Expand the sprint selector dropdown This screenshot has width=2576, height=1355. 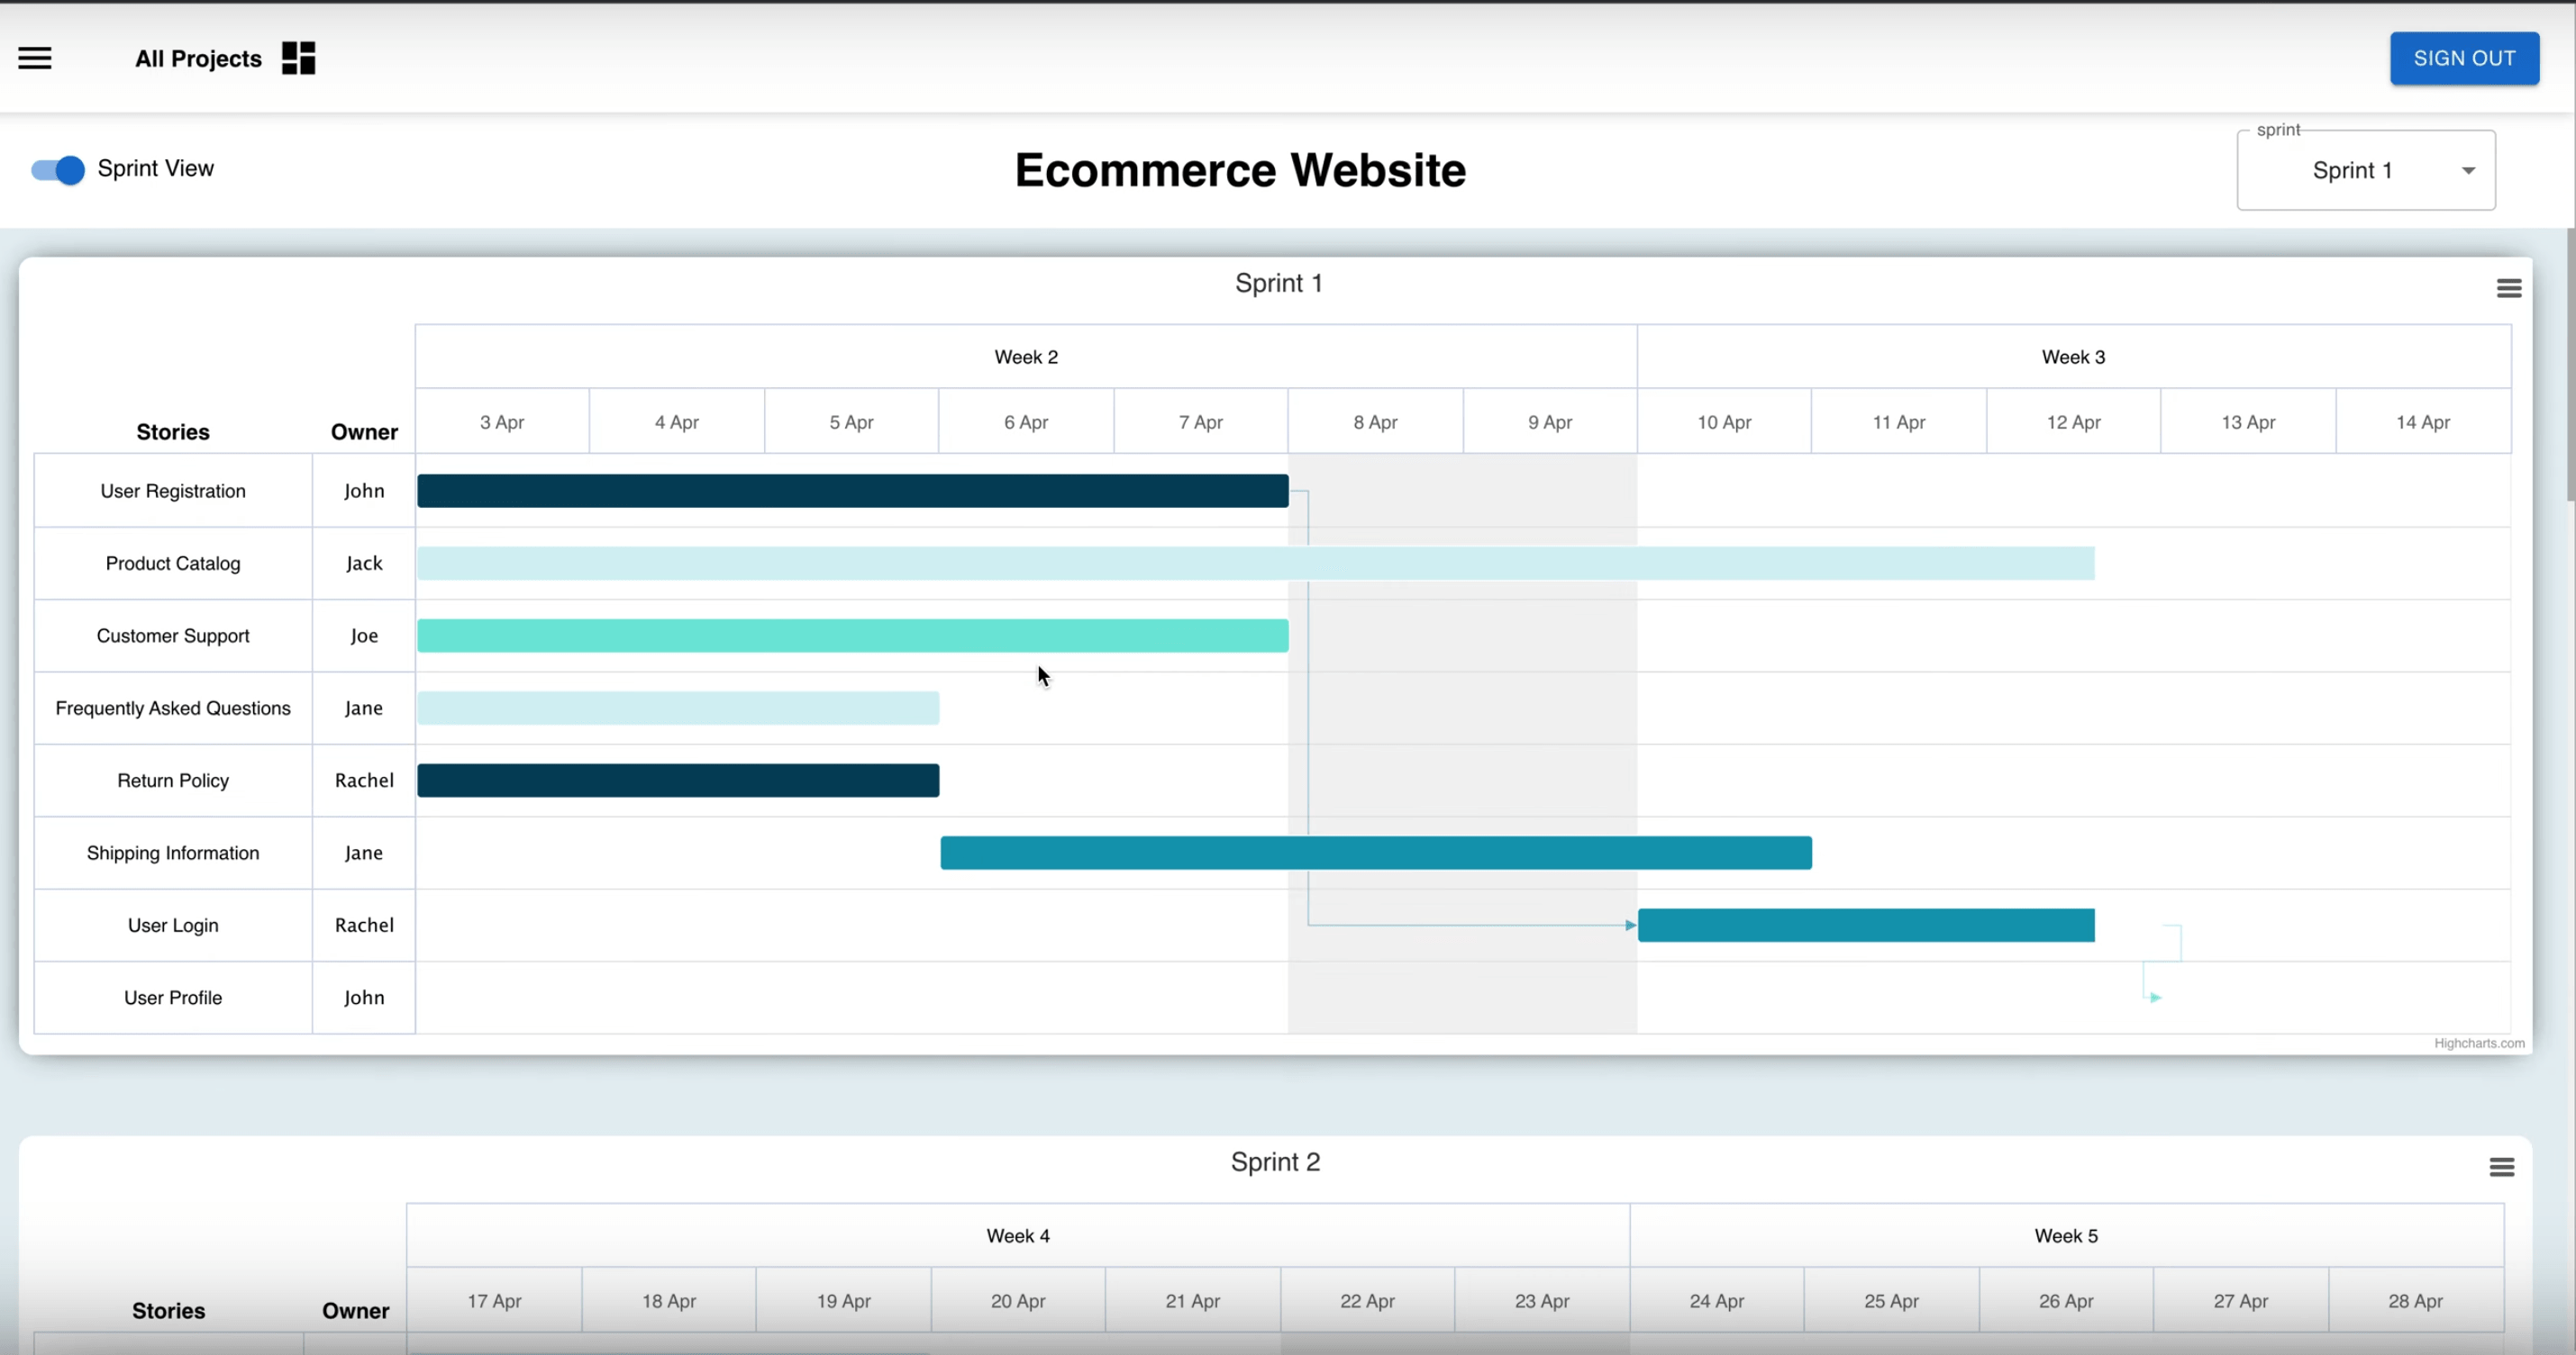[x=2365, y=171]
